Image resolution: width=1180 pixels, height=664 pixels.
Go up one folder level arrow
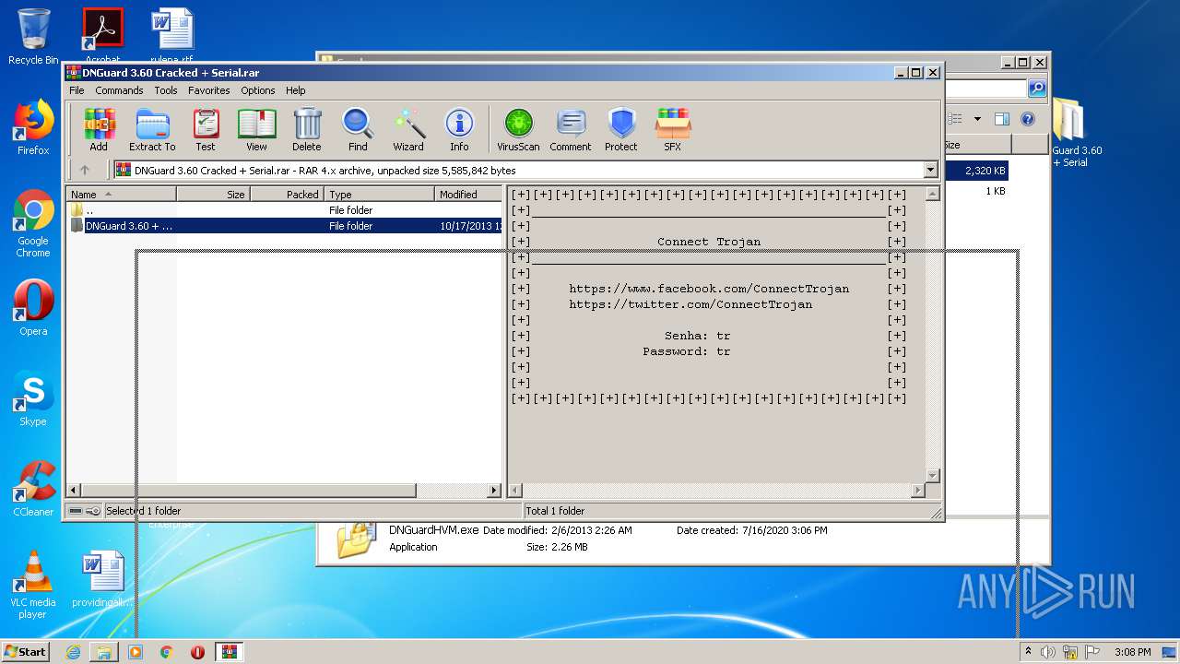tap(85, 170)
